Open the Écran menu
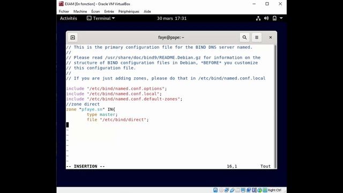This screenshot has height=193, width=343. coord(95,11)
